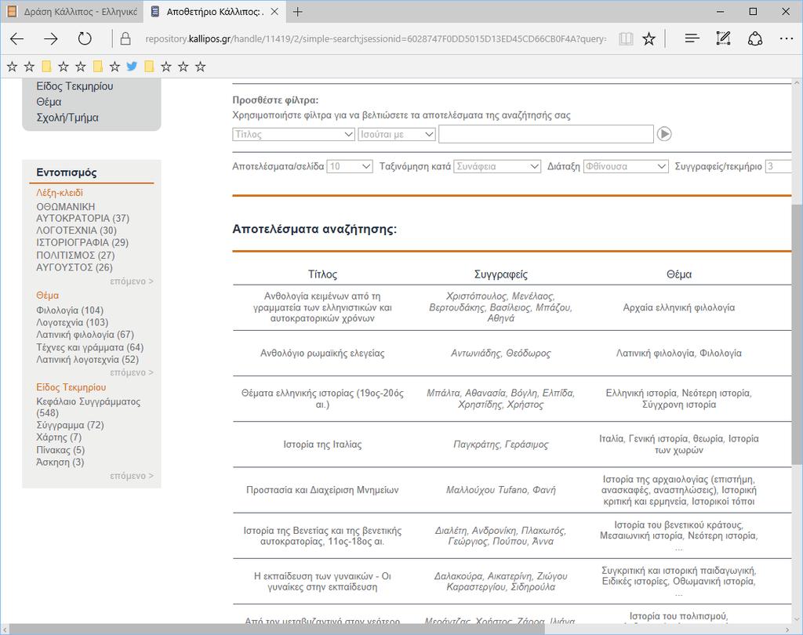Show next keywords via επόμενο under Λέξη-κλειδί
Viewport: 803px width, 635px height.
click(132, 281)
